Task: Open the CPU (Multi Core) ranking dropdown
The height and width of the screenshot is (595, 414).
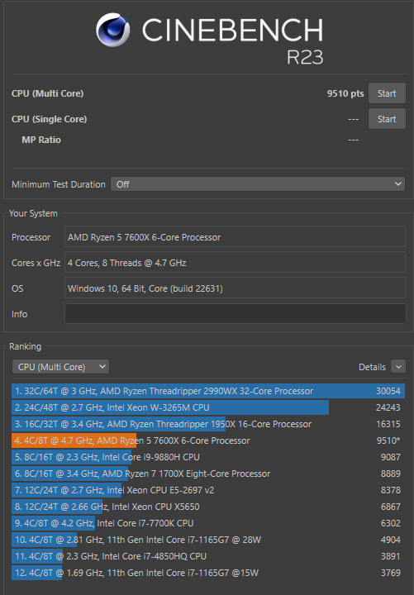Action: [x=60, y=367]
